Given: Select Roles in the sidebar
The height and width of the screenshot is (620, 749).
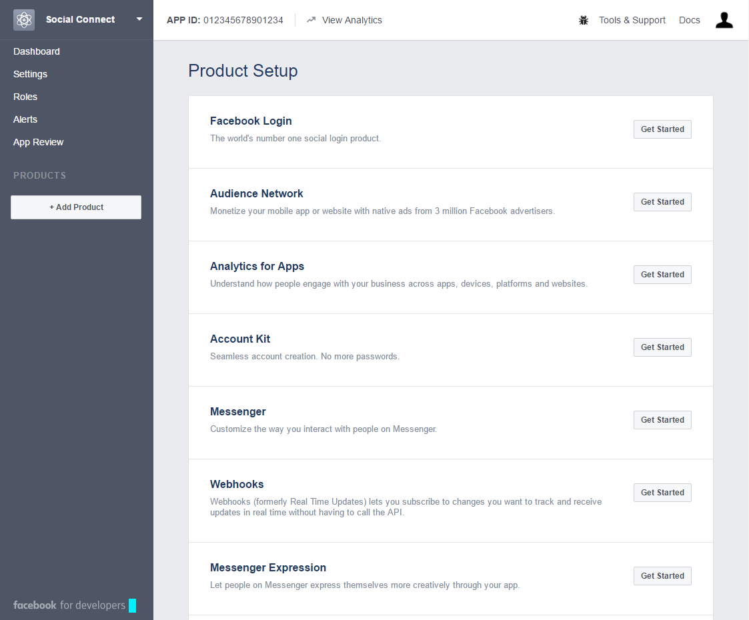Looking at the screenshot, I should 25,97.
